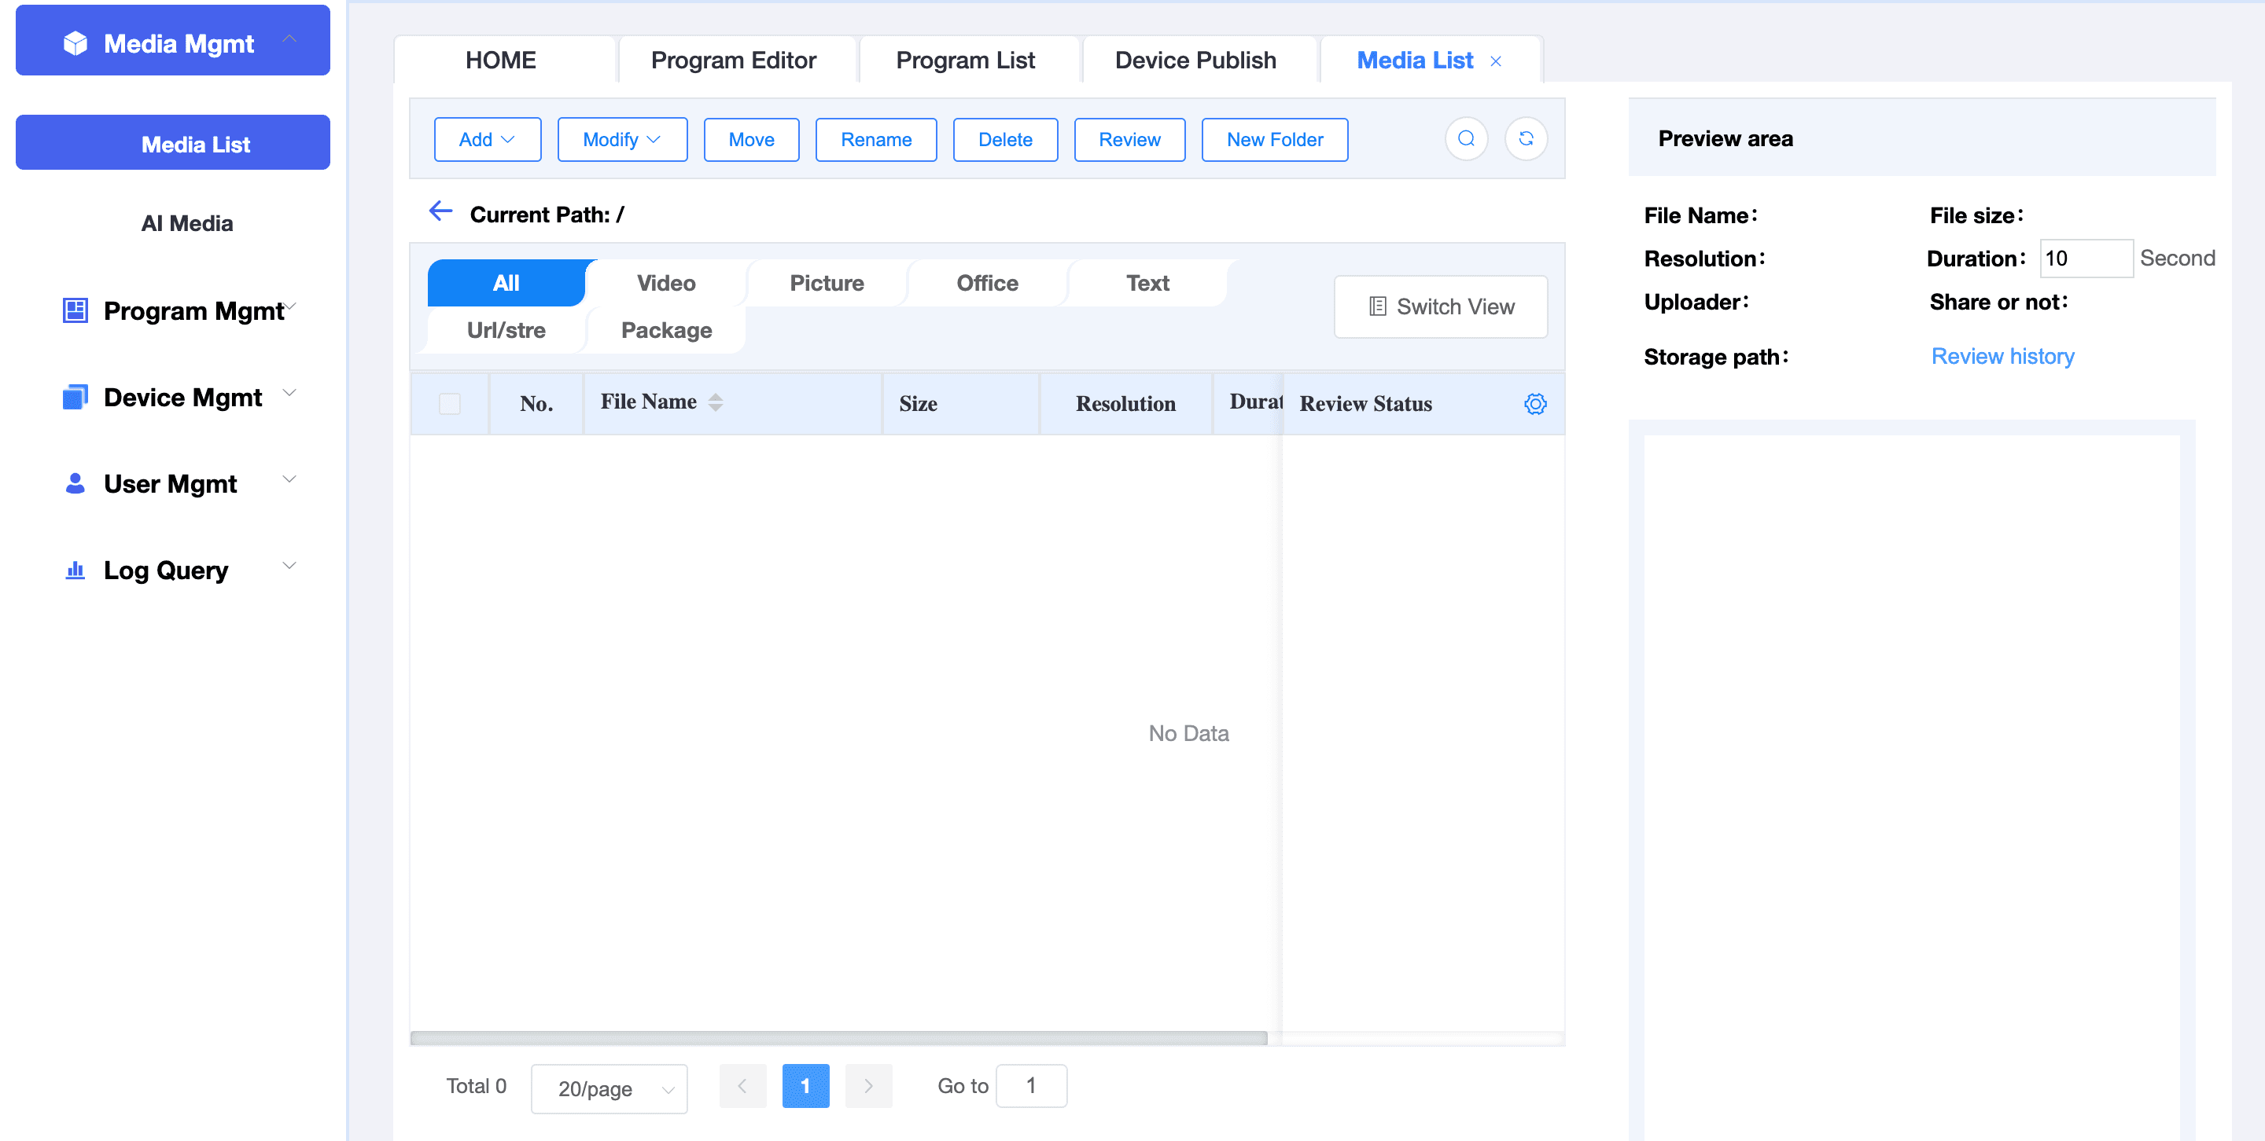Filter by Text media

click(x=1147, y=283)
